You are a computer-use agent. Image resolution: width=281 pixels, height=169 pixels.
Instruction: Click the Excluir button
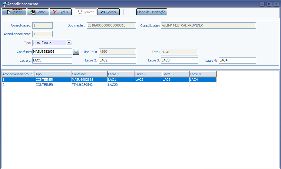click(x=61, y=12)
